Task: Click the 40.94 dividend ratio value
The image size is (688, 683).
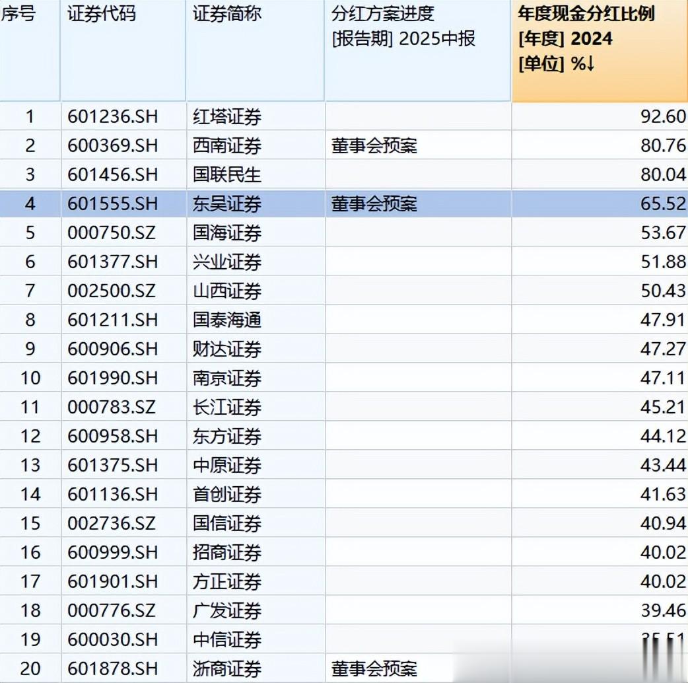Action: click(663, 523)
